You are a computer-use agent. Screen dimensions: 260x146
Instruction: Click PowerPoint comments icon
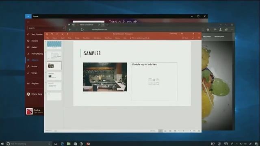click(193, 38)
